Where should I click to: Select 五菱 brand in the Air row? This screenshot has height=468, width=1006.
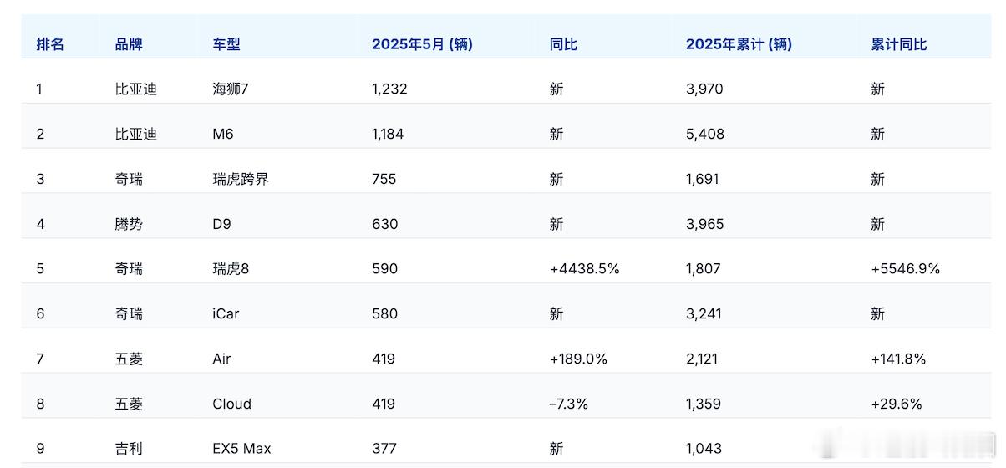129,359
